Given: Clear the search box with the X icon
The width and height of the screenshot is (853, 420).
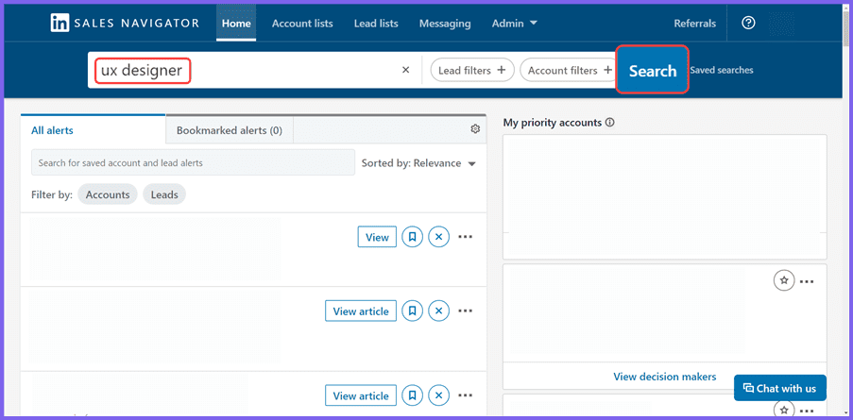Looking at the screenshot, I should tap(405, 70).
